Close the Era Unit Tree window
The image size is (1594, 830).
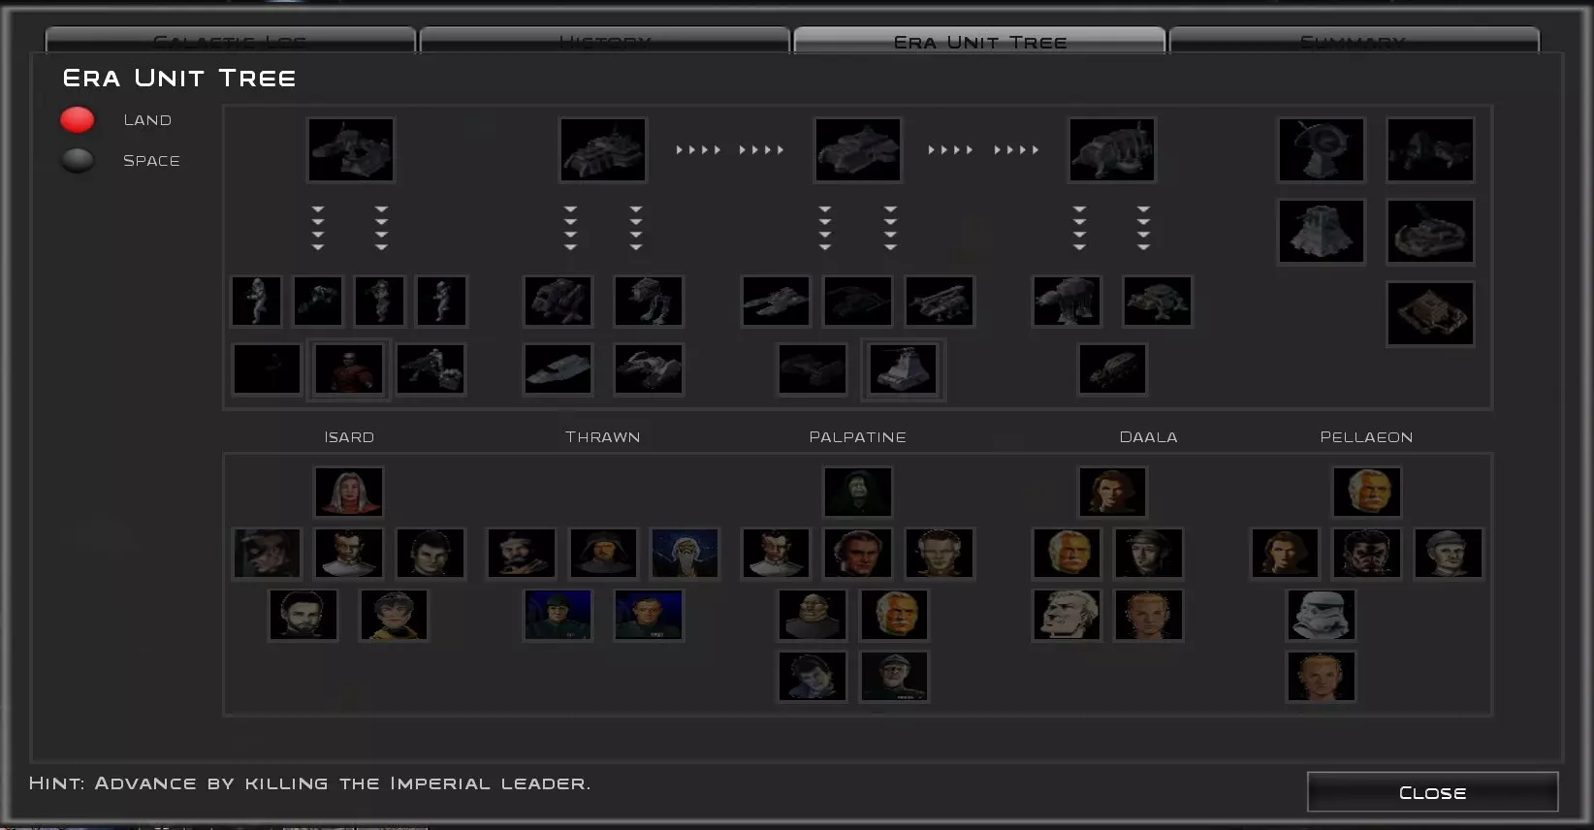(x=1432, y=792)
